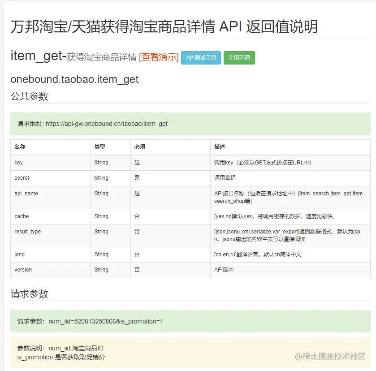The image size is (376, 371).
Task: Click the item_get-获得淘宝商品详情 heading
Action: pyautogui.click(x=73, y=56)
